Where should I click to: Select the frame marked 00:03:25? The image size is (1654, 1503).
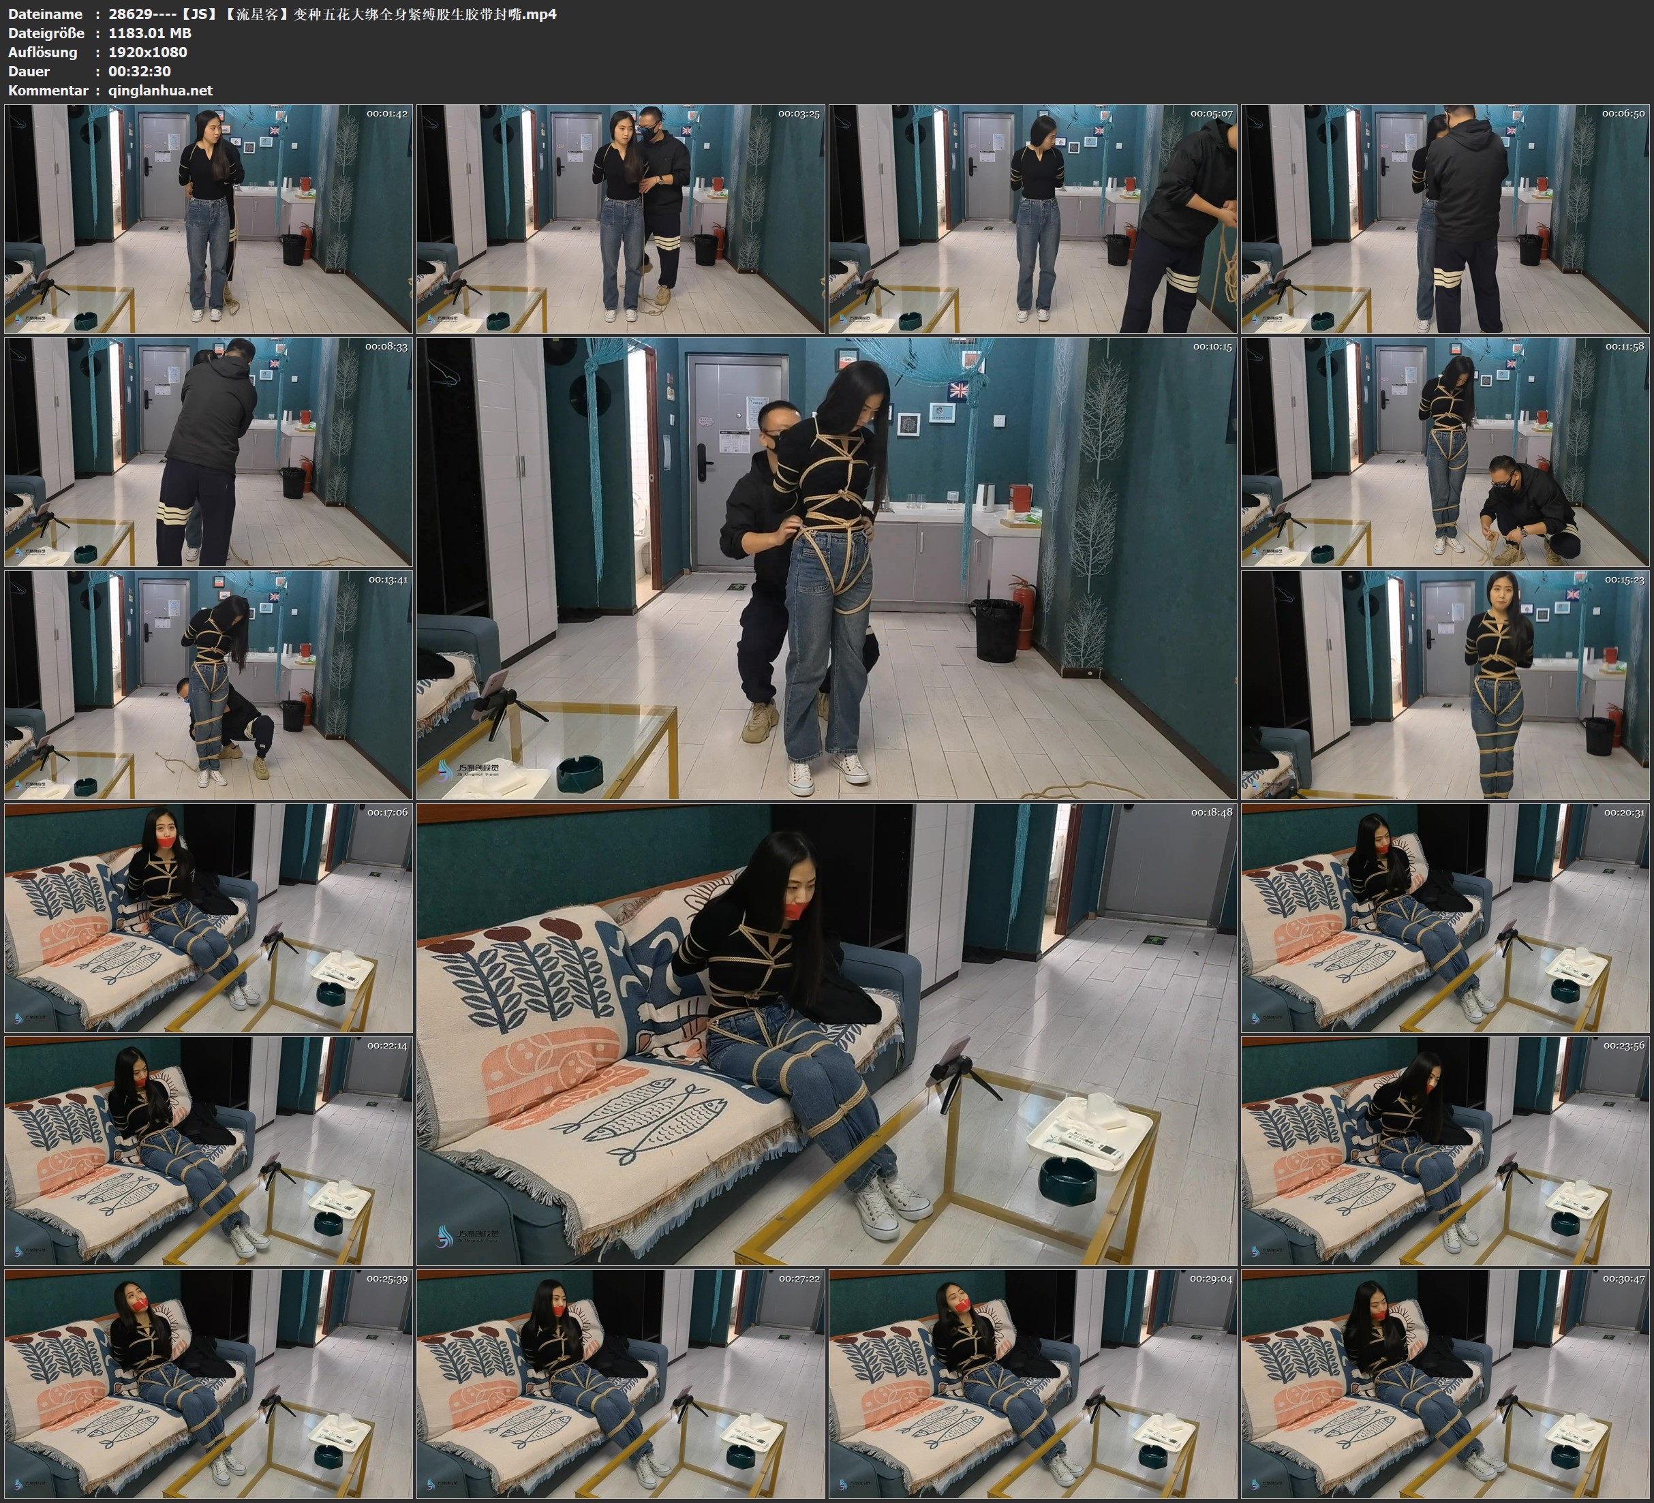(620, 219)
